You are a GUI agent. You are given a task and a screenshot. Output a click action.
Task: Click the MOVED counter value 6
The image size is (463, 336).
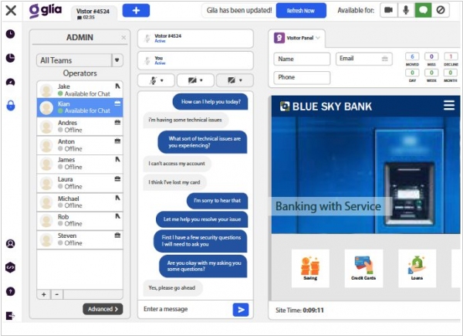412,56
